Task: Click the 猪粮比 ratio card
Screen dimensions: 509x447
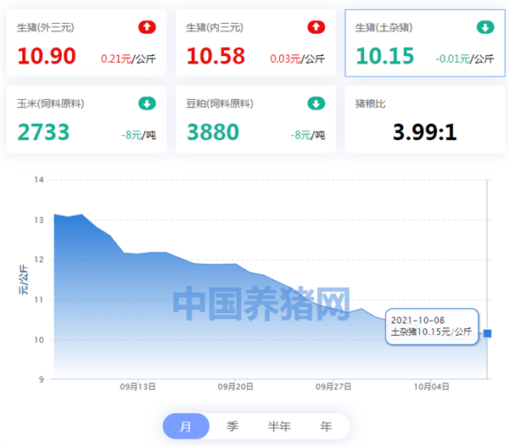Action: [425, 120]
